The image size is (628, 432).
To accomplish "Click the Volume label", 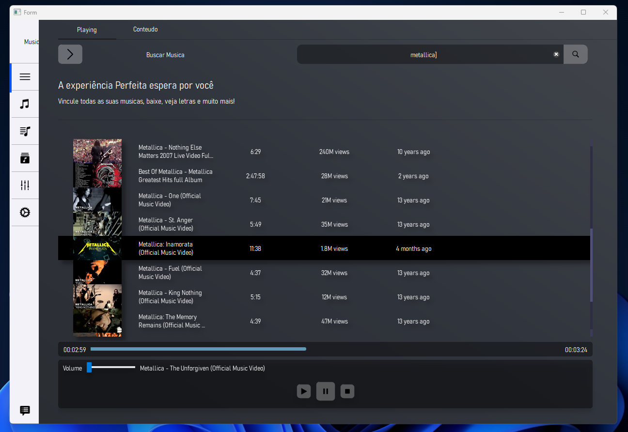I will click(73, 368).
